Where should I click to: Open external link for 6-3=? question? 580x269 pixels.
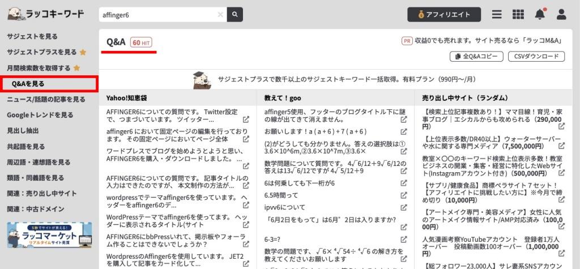click(x=404, y=240)
